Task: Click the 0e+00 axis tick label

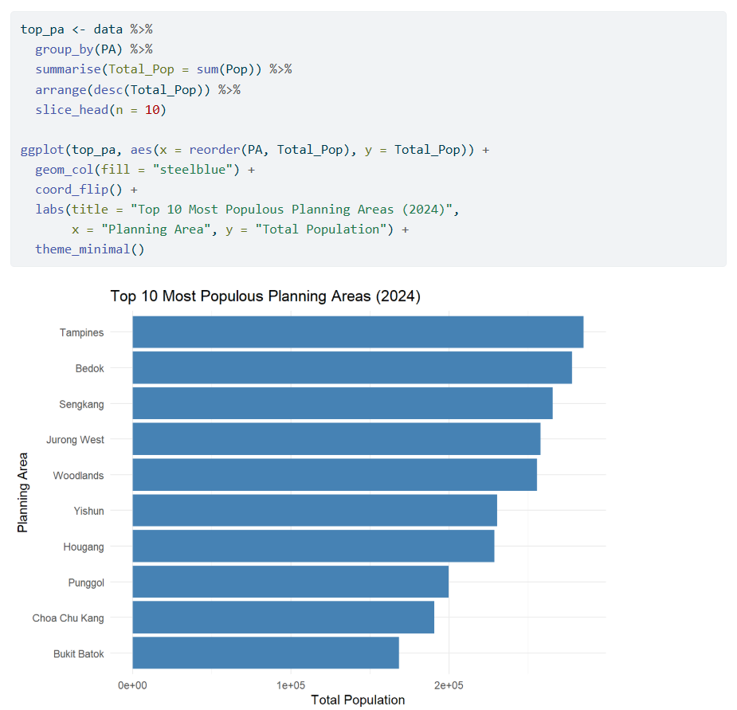Action: [132, 685]
